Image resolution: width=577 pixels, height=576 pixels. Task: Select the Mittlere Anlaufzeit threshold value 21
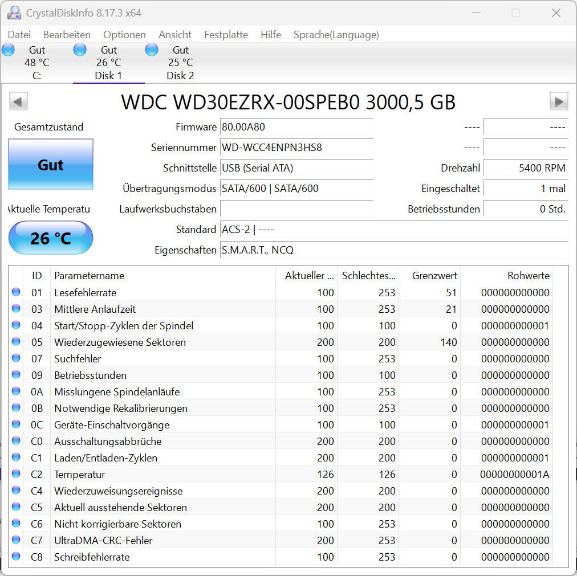451,309
